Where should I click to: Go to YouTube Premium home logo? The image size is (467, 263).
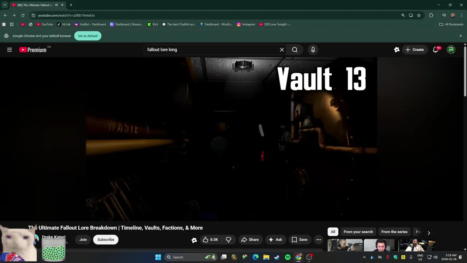point(33,50)
